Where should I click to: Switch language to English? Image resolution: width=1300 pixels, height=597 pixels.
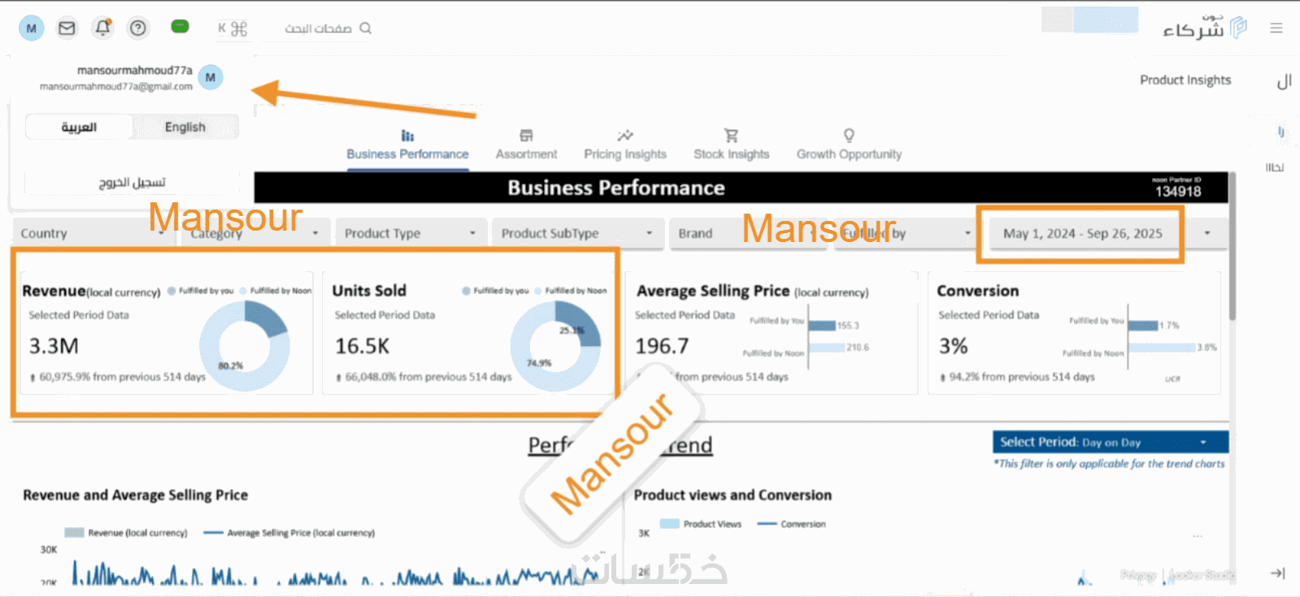coord(185,128)
